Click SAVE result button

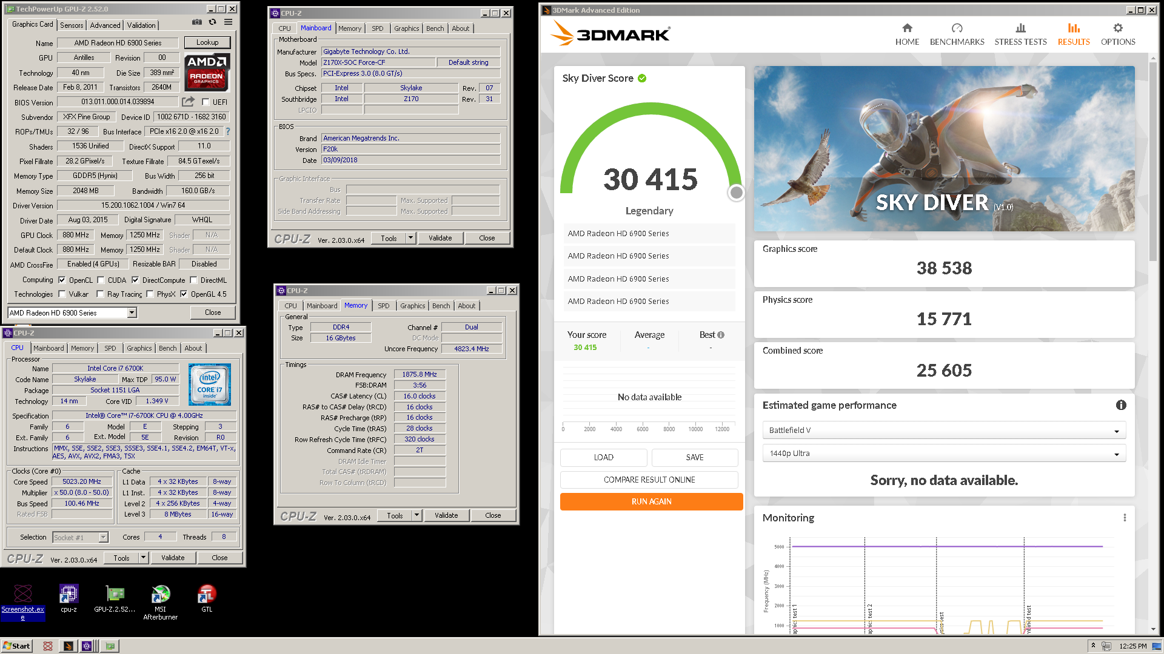tap(695, 457)
